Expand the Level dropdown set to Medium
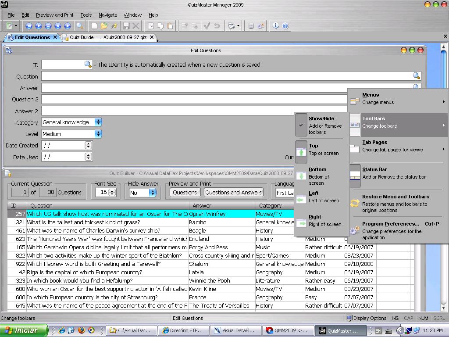Image resolution: width=449 pixels, height=337 pixels. (x=98, y=134)
